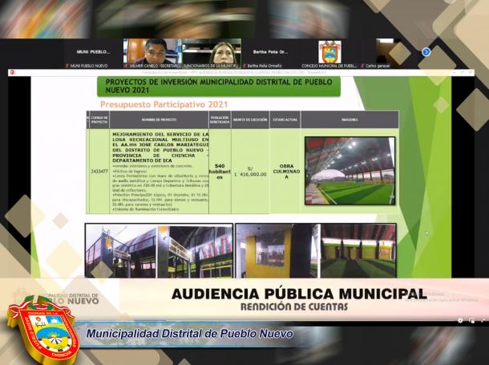Click the PowerPoint icon in window title bar
This screenshot has width=489, height=365.
[x=12, y=72]
